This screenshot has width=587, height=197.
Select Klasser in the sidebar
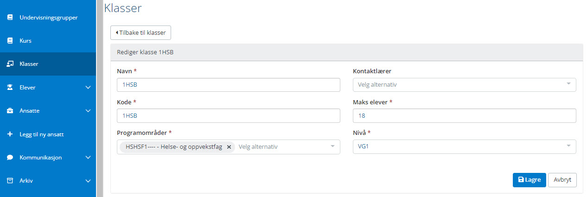48,64
